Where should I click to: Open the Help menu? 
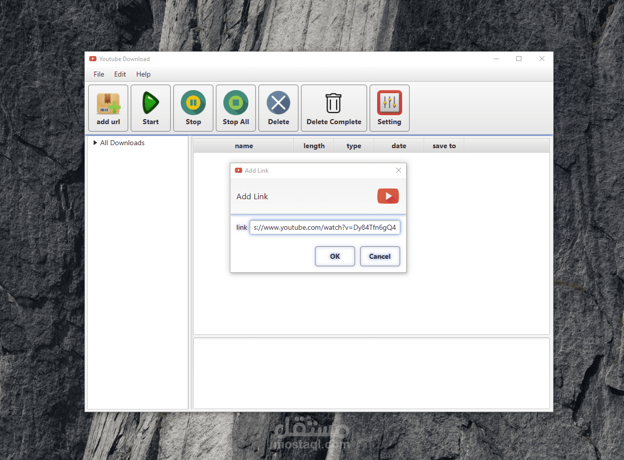tap(143, 74)
